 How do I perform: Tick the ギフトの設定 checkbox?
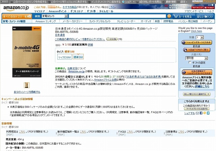(x=190, y=62)
